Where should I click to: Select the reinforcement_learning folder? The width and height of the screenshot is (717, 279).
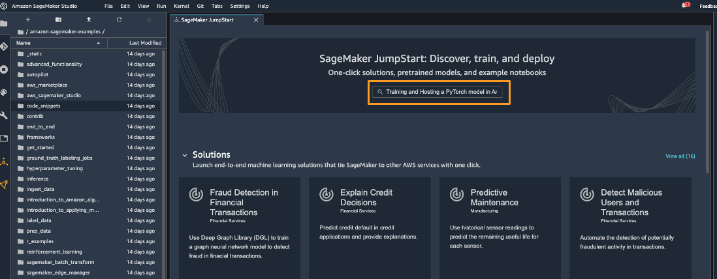click(87, 252)
